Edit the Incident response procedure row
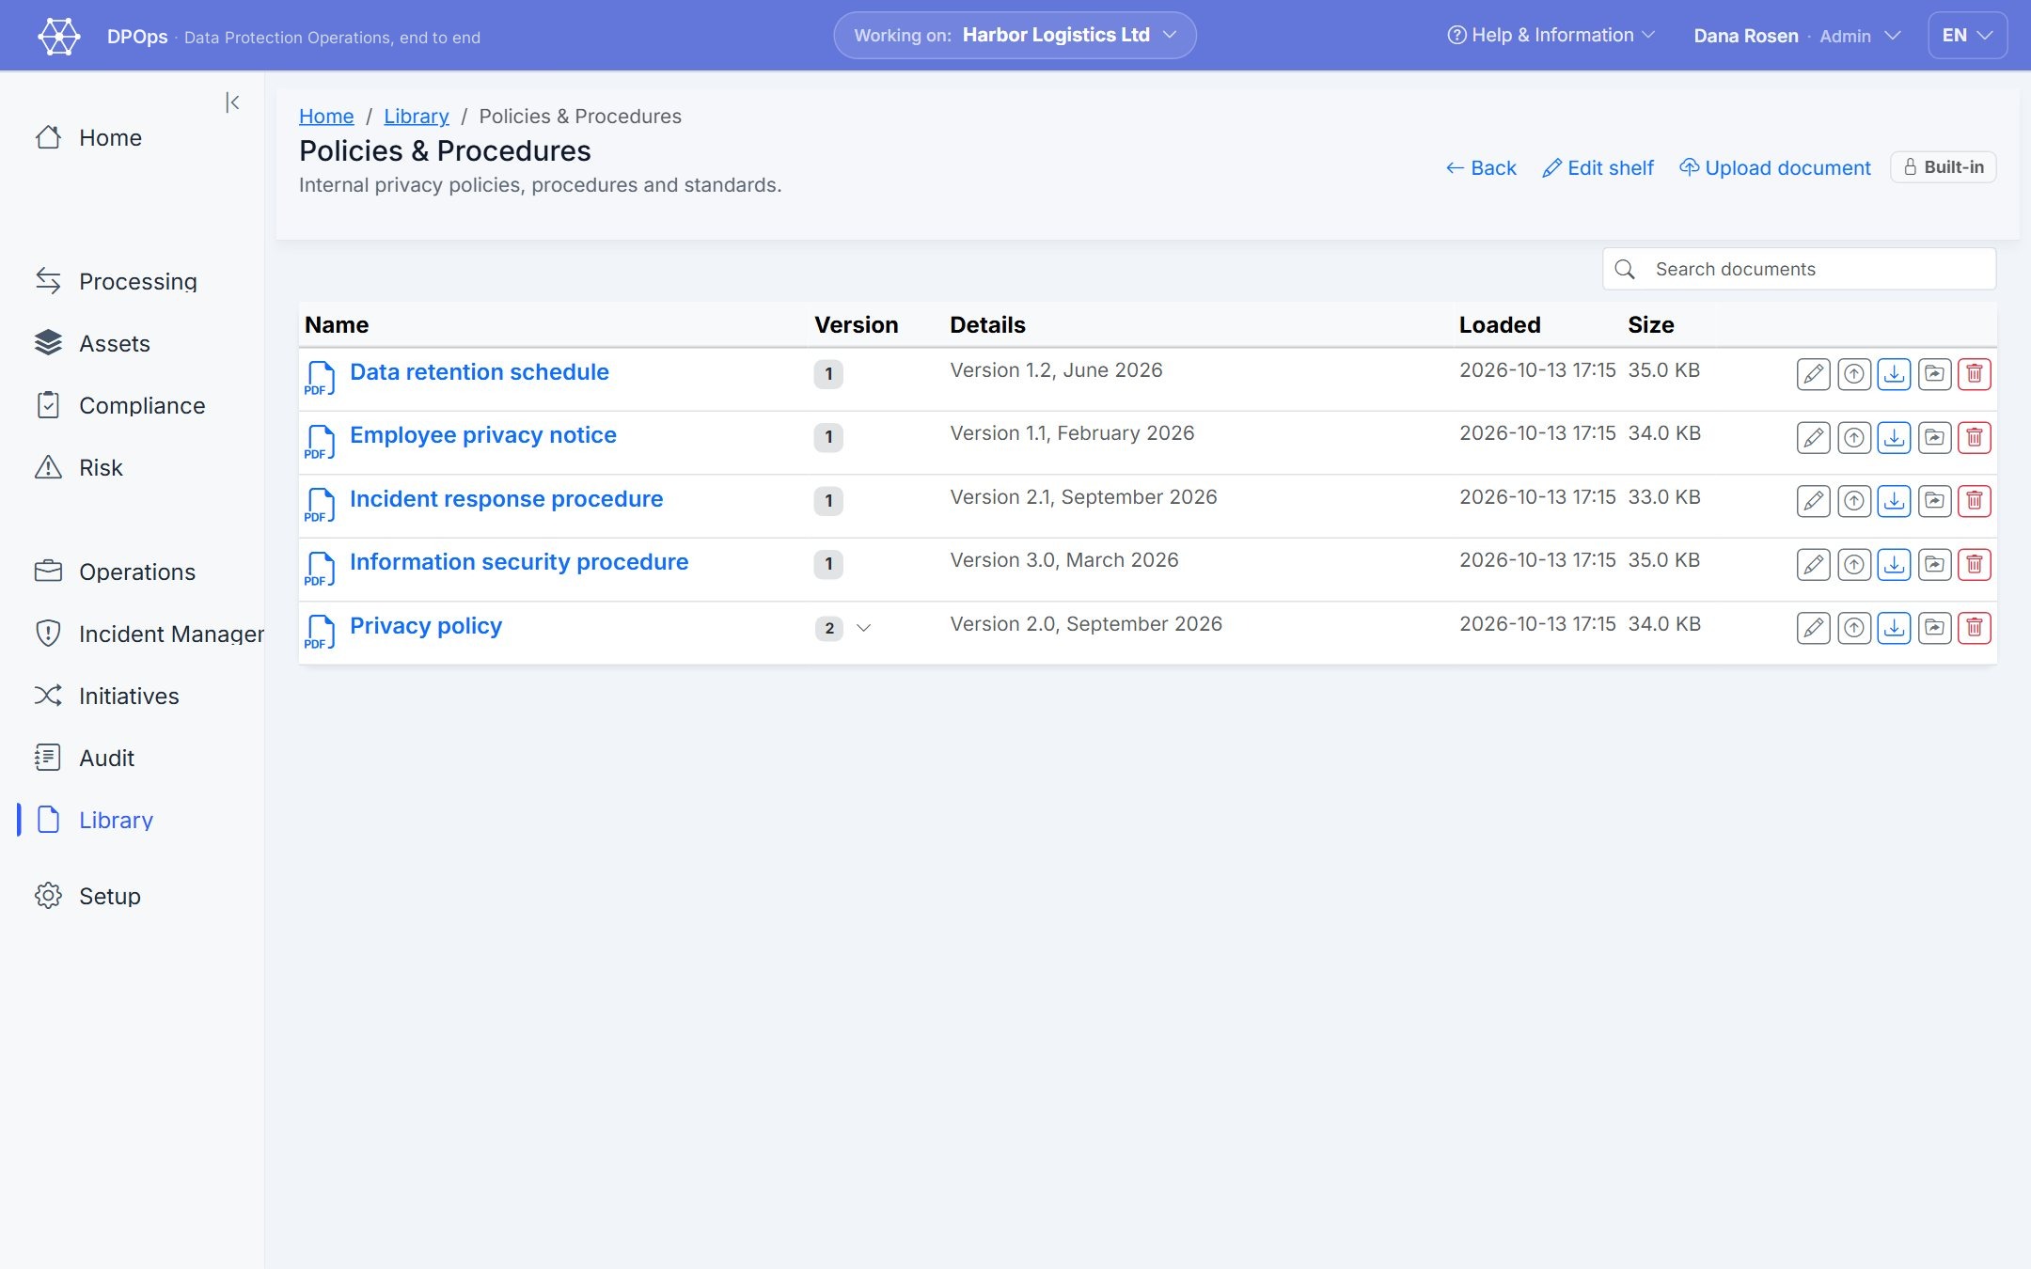This screenshot has height=1269, width=2031. pos(1813,501)
